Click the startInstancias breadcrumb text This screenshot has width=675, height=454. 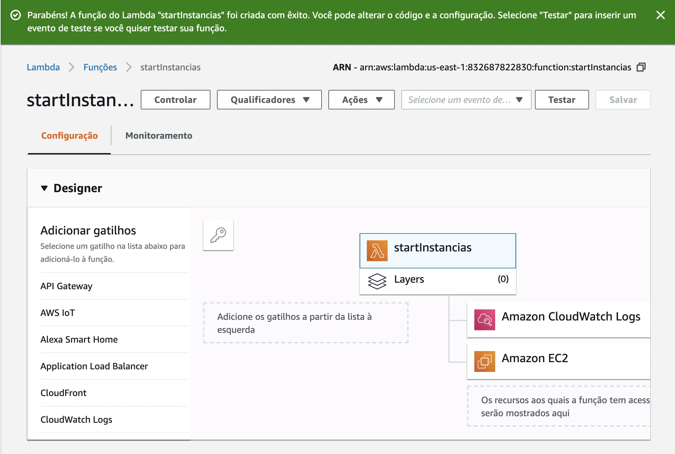point(170,67)
